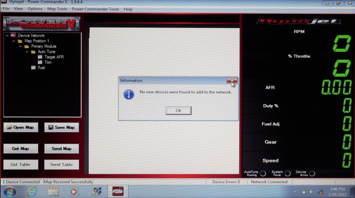Screen dimensions: 355x198
Task: Collapse the Map Position 1 node
Action: [14, 41]
